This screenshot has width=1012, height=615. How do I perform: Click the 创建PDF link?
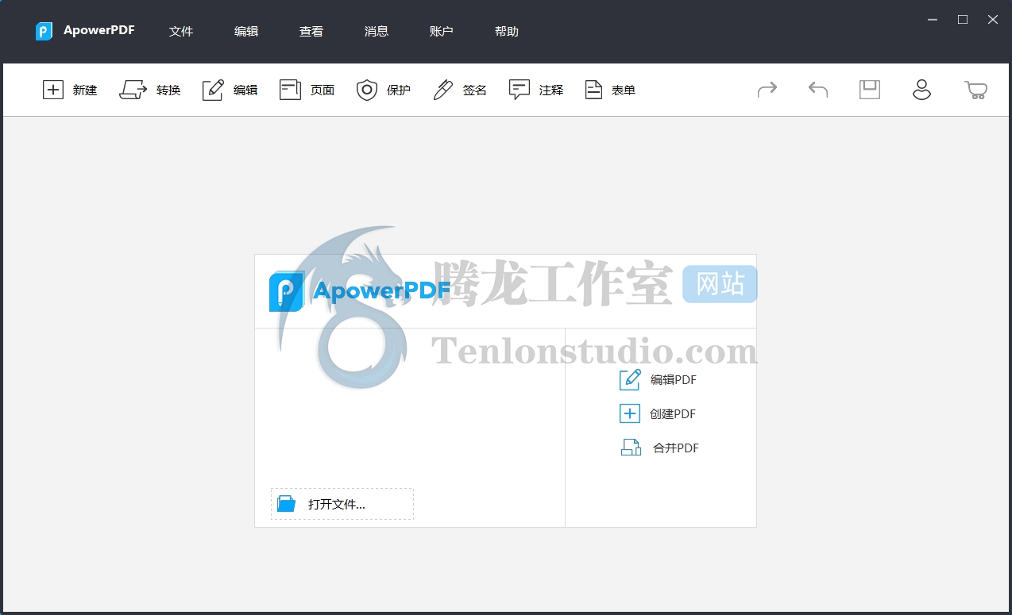(x=672, y=413)
